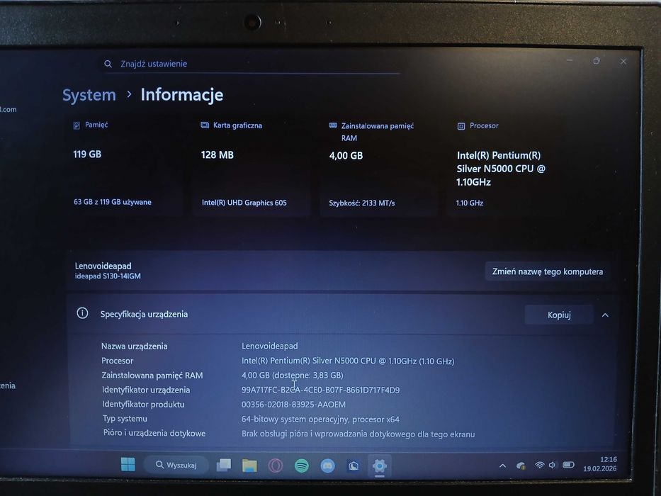661x496 pixels.
Task: Minimize the Settings window
Action: pos(570,60)
